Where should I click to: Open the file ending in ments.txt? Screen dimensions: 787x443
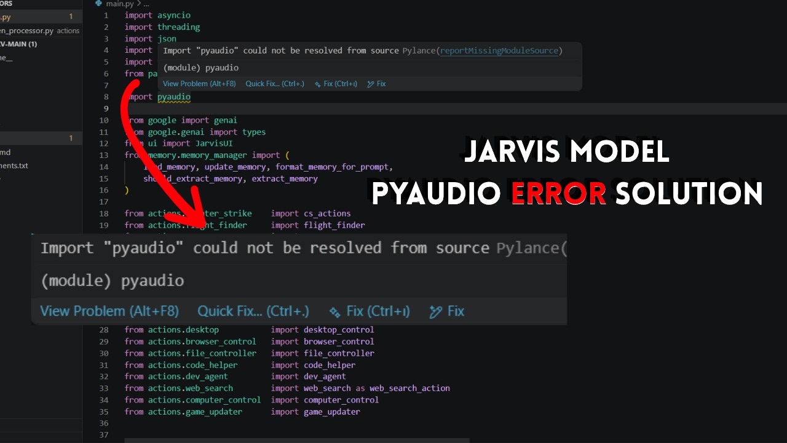click(14, 166)
